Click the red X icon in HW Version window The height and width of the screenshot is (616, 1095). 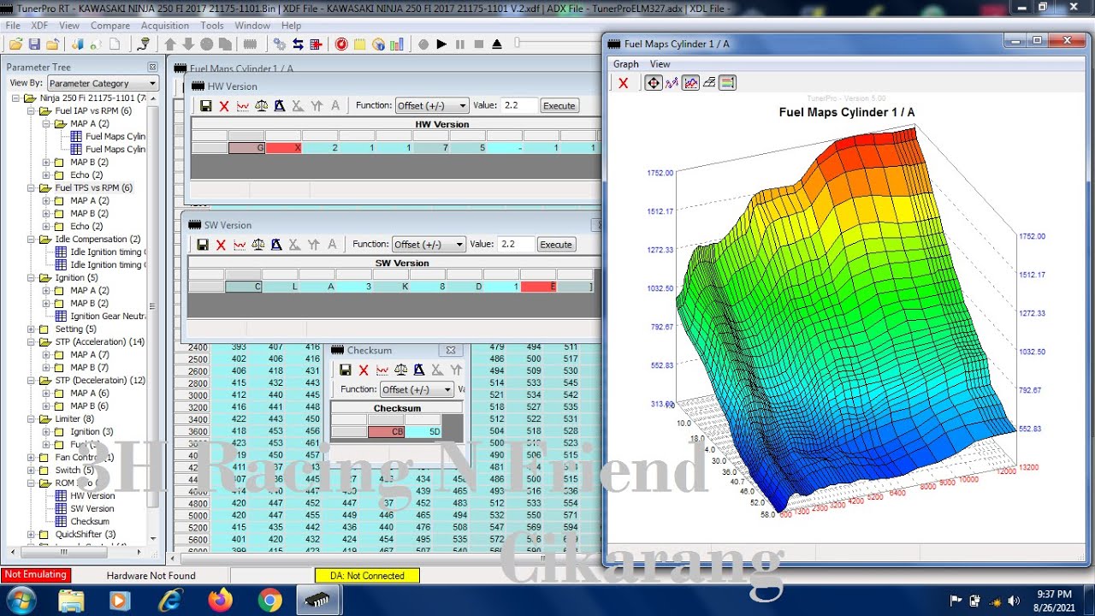tap(224, 106)
